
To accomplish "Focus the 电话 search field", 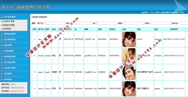I will (161, 23).
